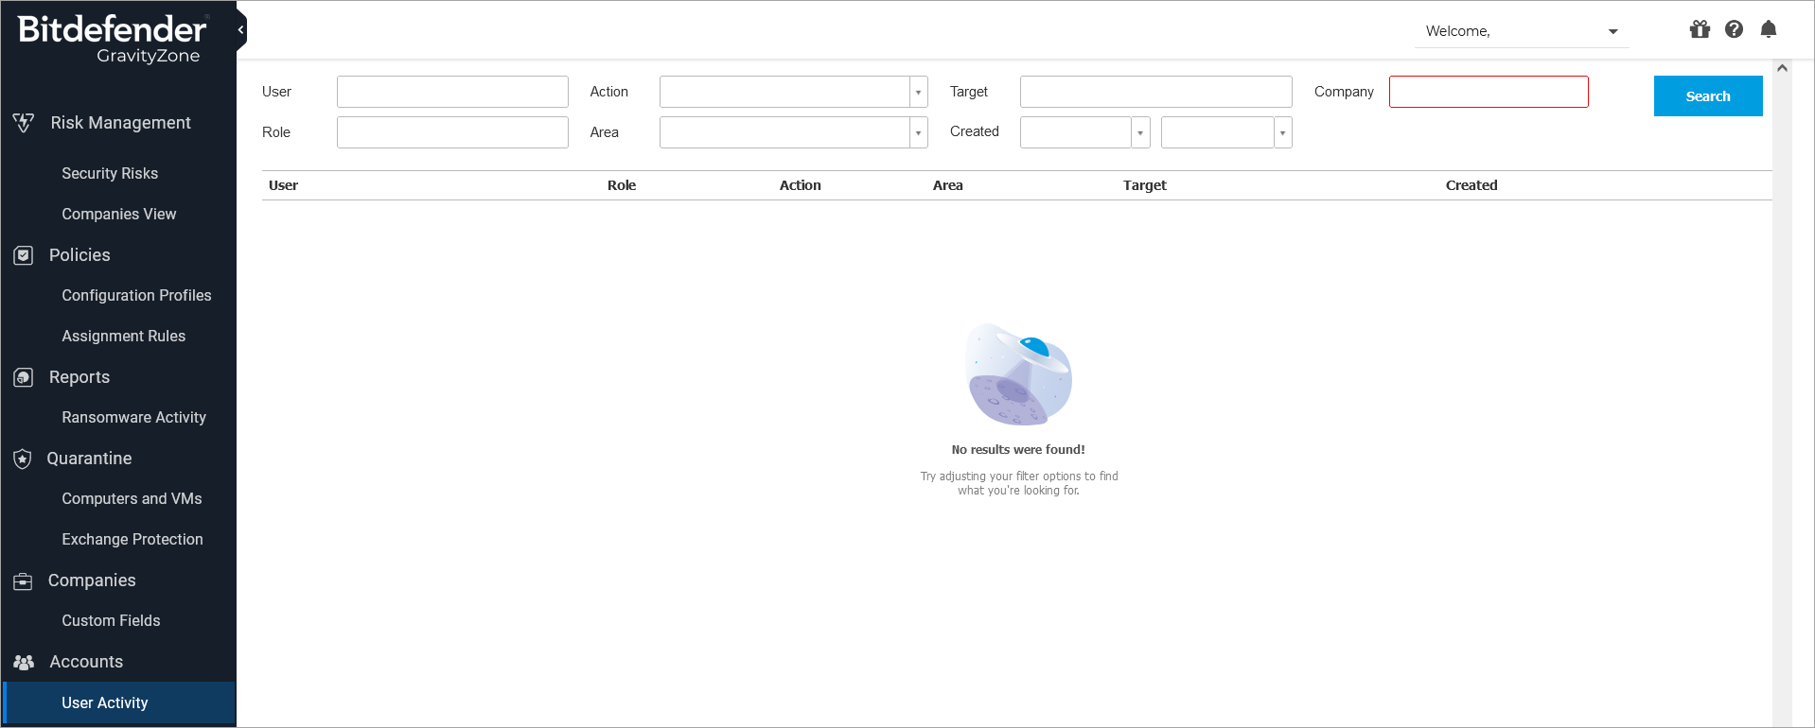The width and height of the screenshot is (1815, 728).
Task: Open the first Created date dropdown
Action: pos(1140,132)
